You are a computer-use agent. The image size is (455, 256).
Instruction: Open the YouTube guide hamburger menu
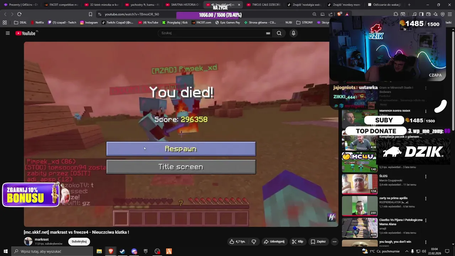7,33
